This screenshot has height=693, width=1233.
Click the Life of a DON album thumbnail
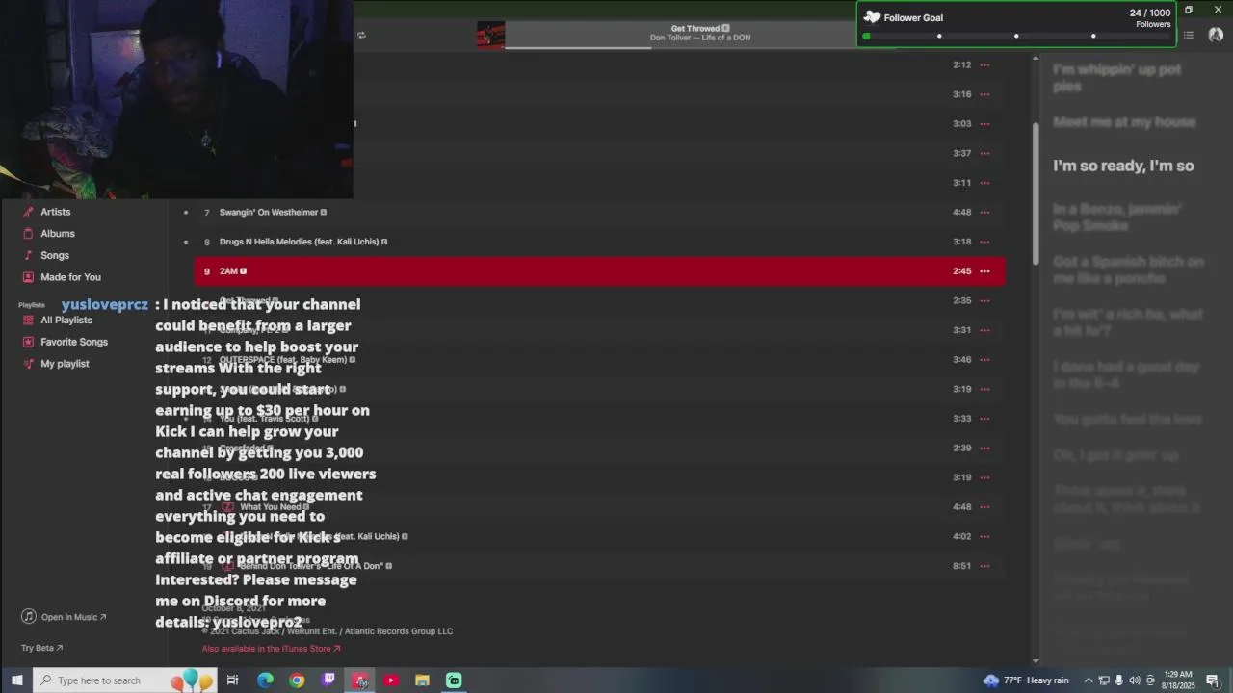[x=490, y=36]
